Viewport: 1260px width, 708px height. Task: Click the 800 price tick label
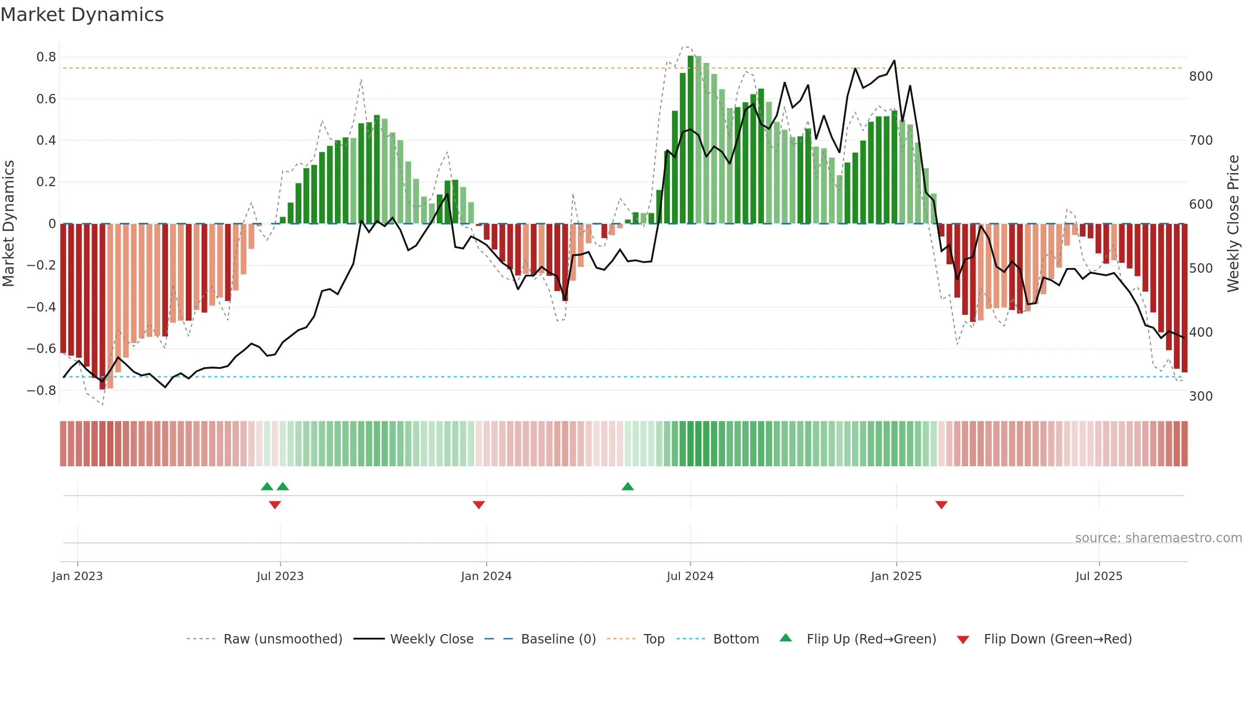pyautogui.click(x=1201, y=77)
